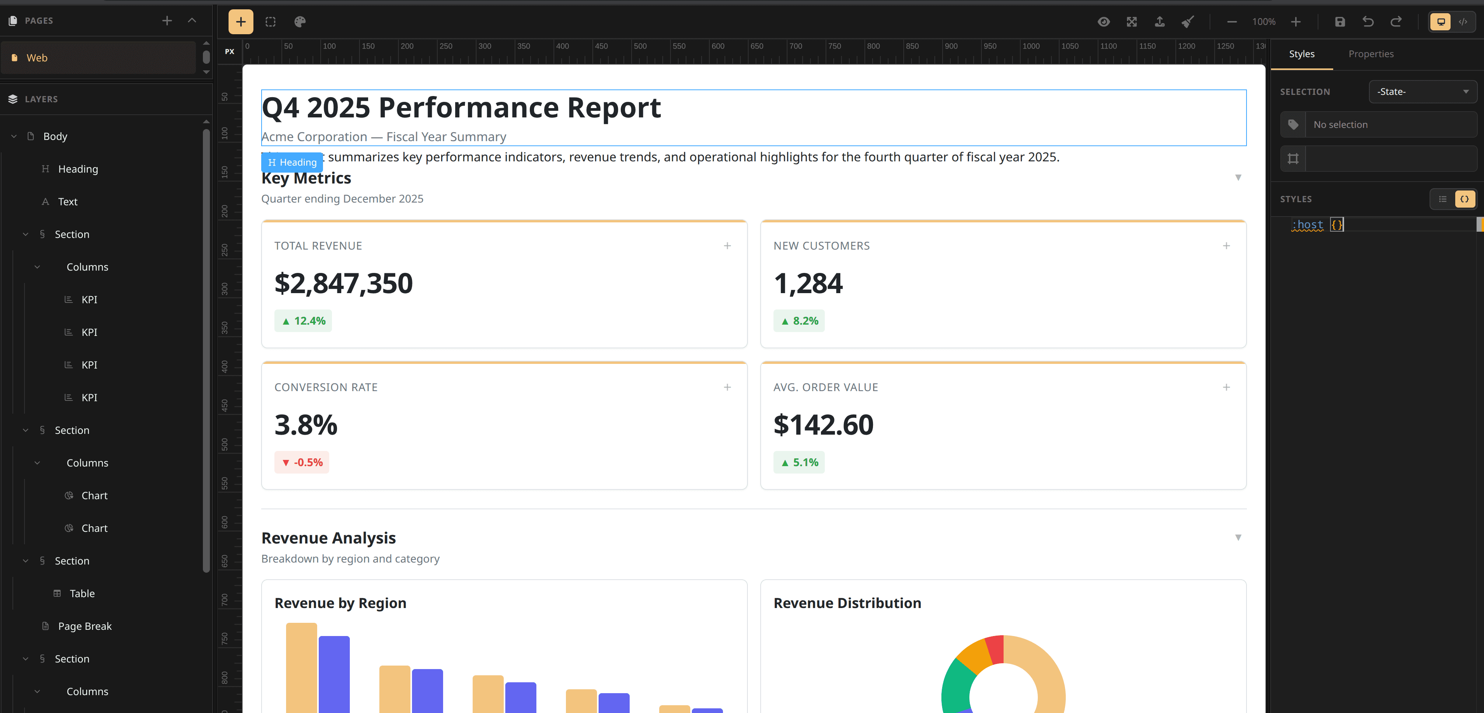Image resolution: width=1484 pixels, height=713 pixels.
Task: Collapse the Key Metrics section arrow
Action: tap(1238, 178)
